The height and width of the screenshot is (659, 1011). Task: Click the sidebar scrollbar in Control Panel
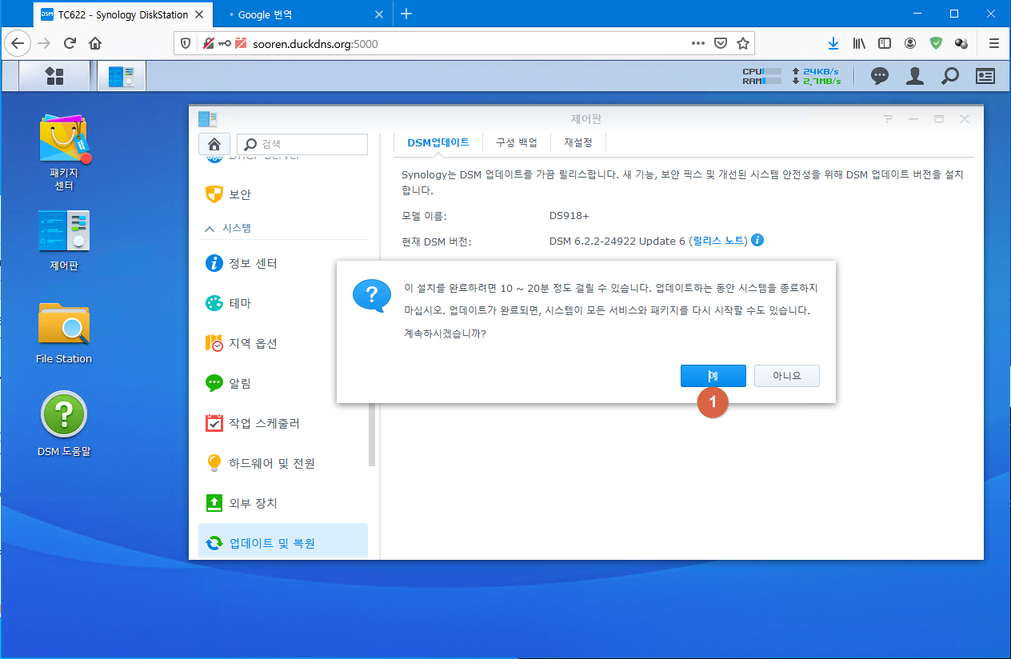click(x=371, y=433)
